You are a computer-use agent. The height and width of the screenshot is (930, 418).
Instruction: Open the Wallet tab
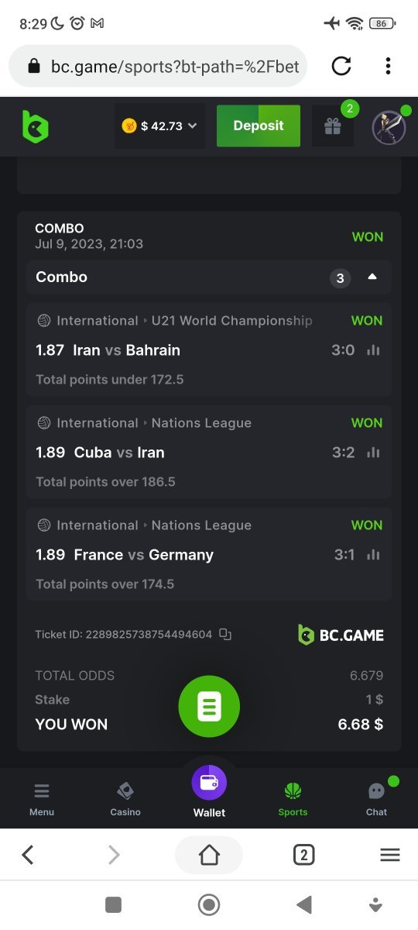(x=209, y=792)
